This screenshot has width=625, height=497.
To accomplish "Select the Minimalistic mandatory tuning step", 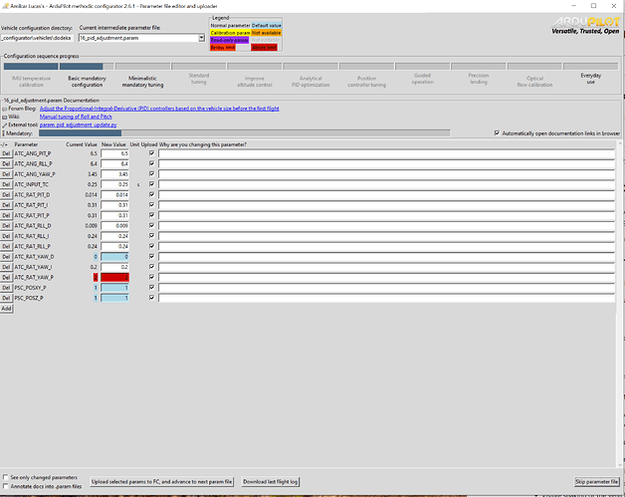I will pos(142,82).
